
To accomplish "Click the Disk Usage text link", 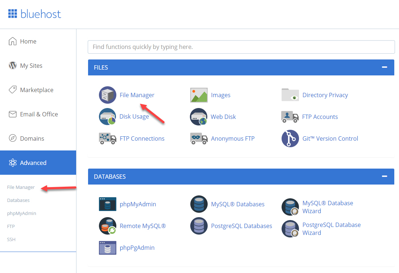I will pos(134,117).
